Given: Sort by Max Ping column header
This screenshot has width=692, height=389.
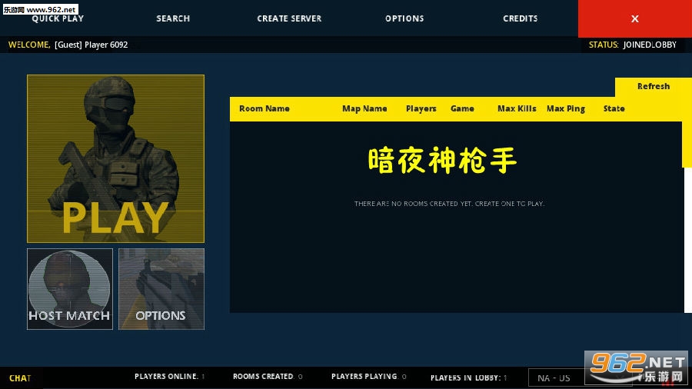Looking at the screenshot, I should tap(566, 108).
